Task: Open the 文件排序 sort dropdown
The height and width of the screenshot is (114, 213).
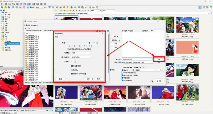Action: tap(156, 31)
